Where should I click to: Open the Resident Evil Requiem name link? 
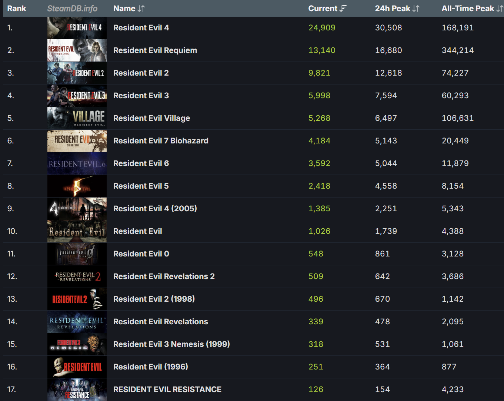155,50
